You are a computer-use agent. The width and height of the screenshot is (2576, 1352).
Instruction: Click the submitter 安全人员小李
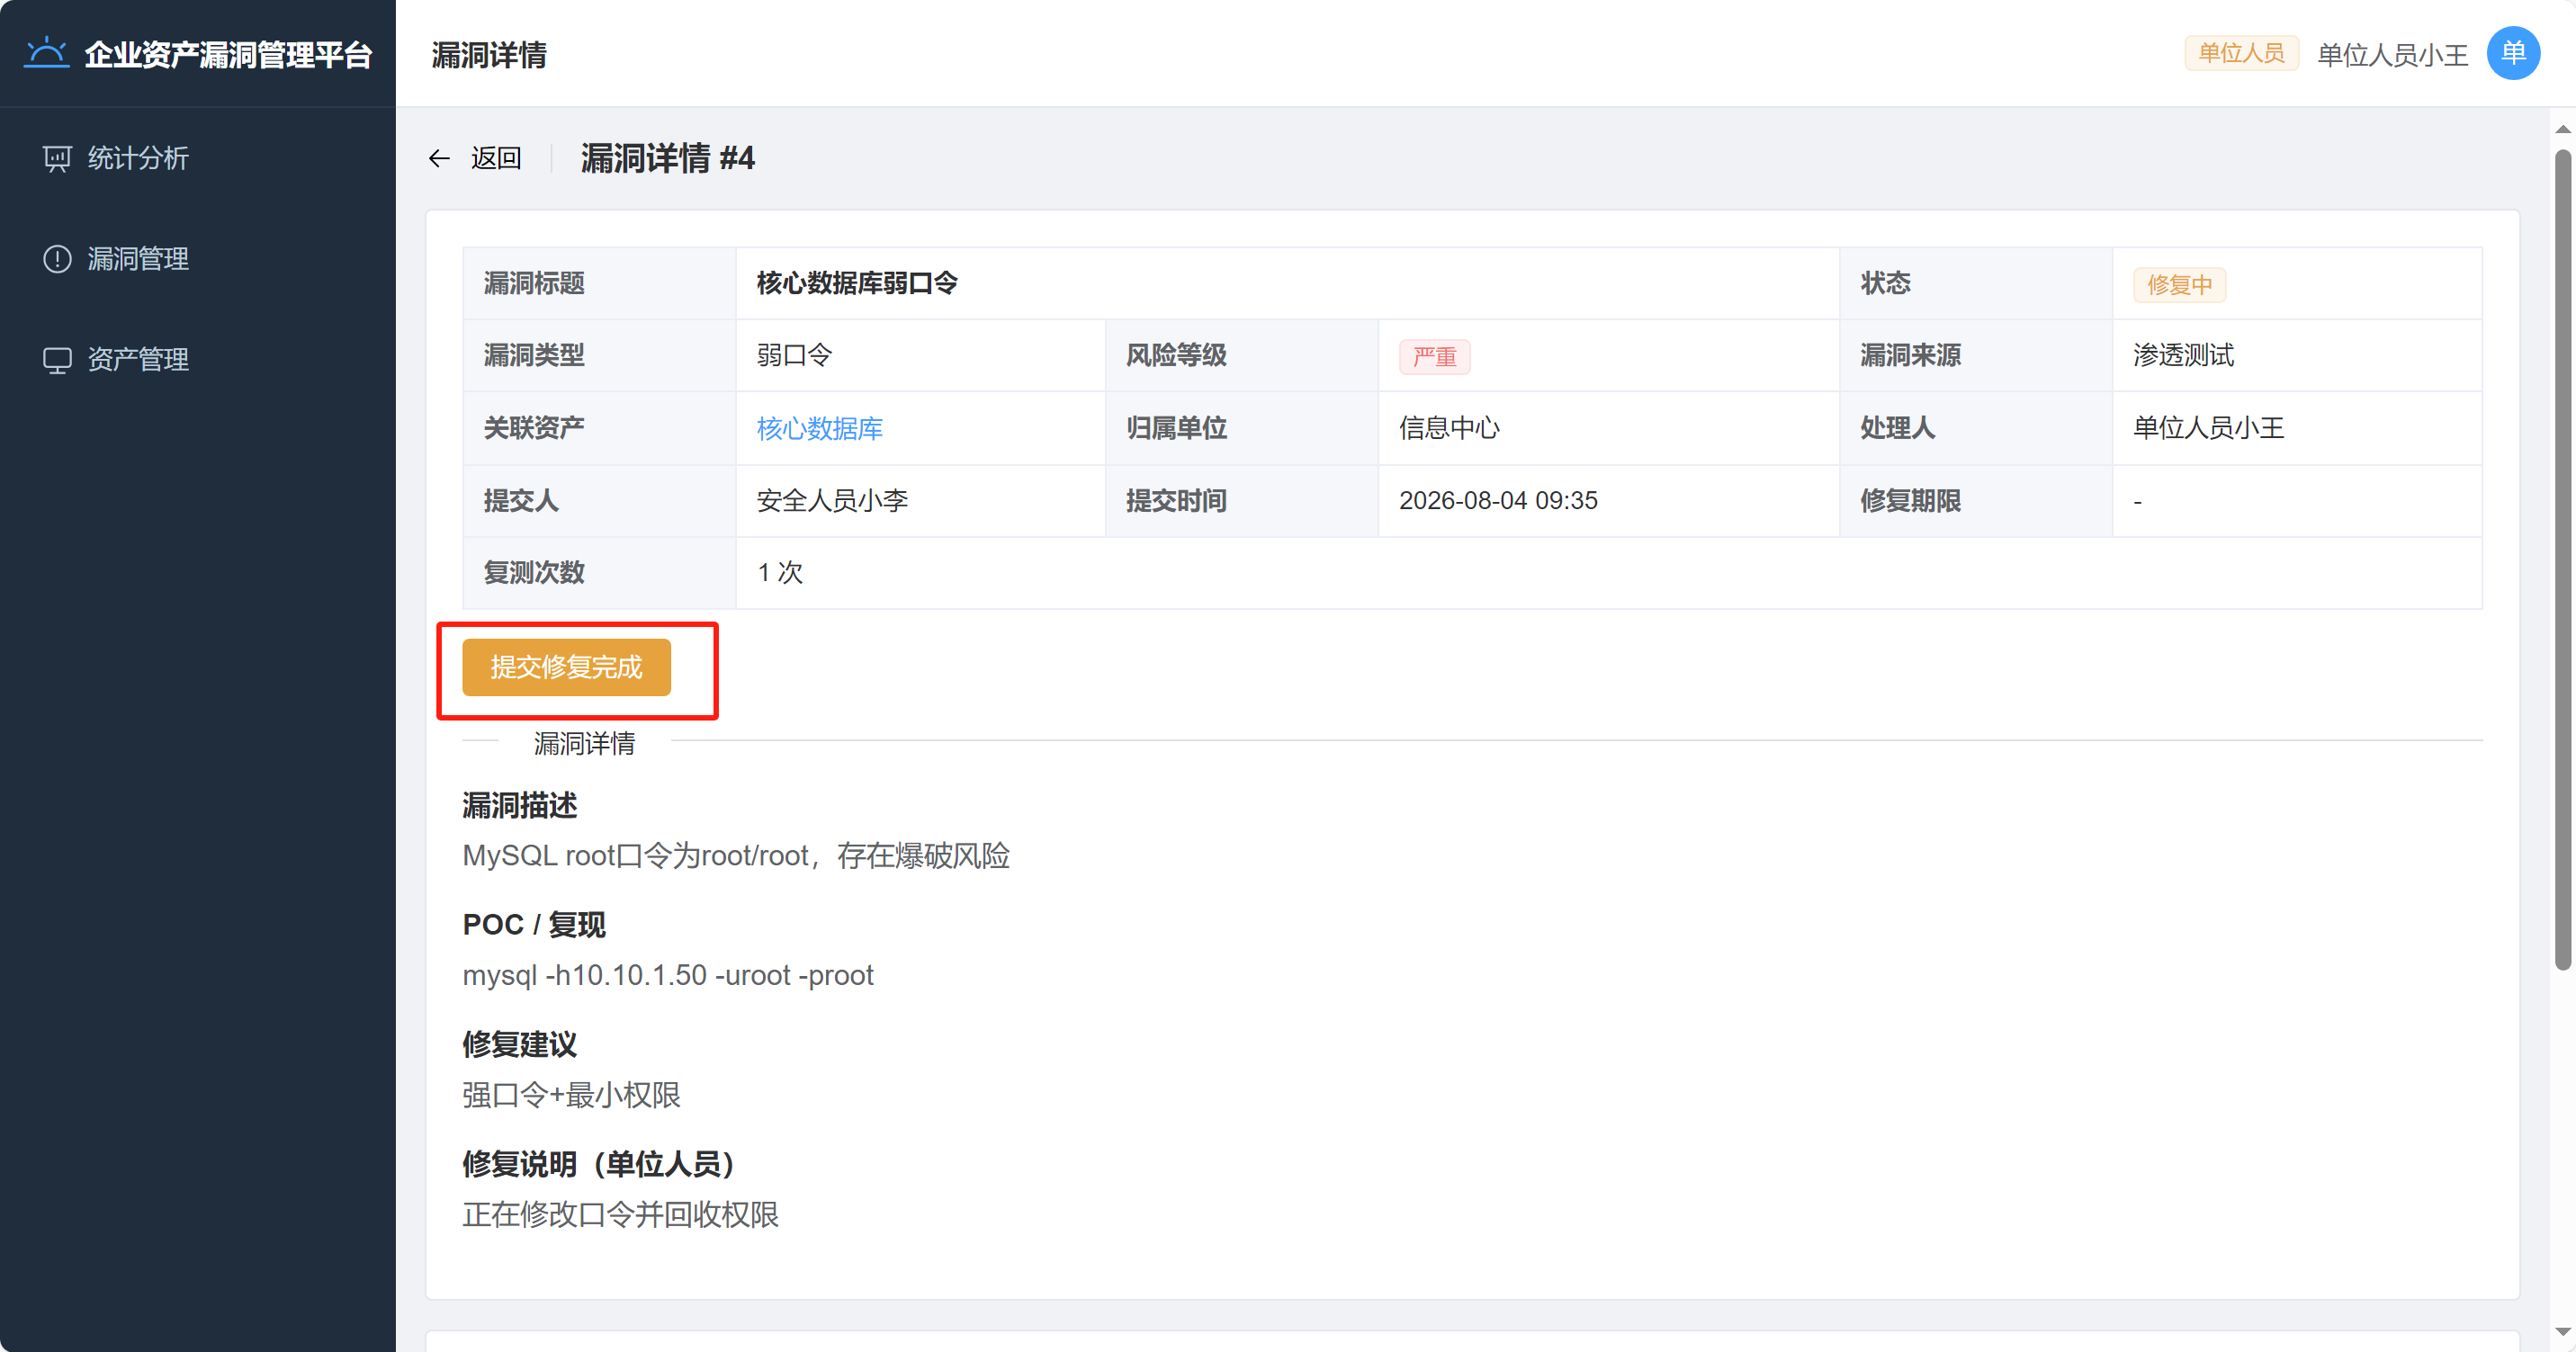pos(832,500)
